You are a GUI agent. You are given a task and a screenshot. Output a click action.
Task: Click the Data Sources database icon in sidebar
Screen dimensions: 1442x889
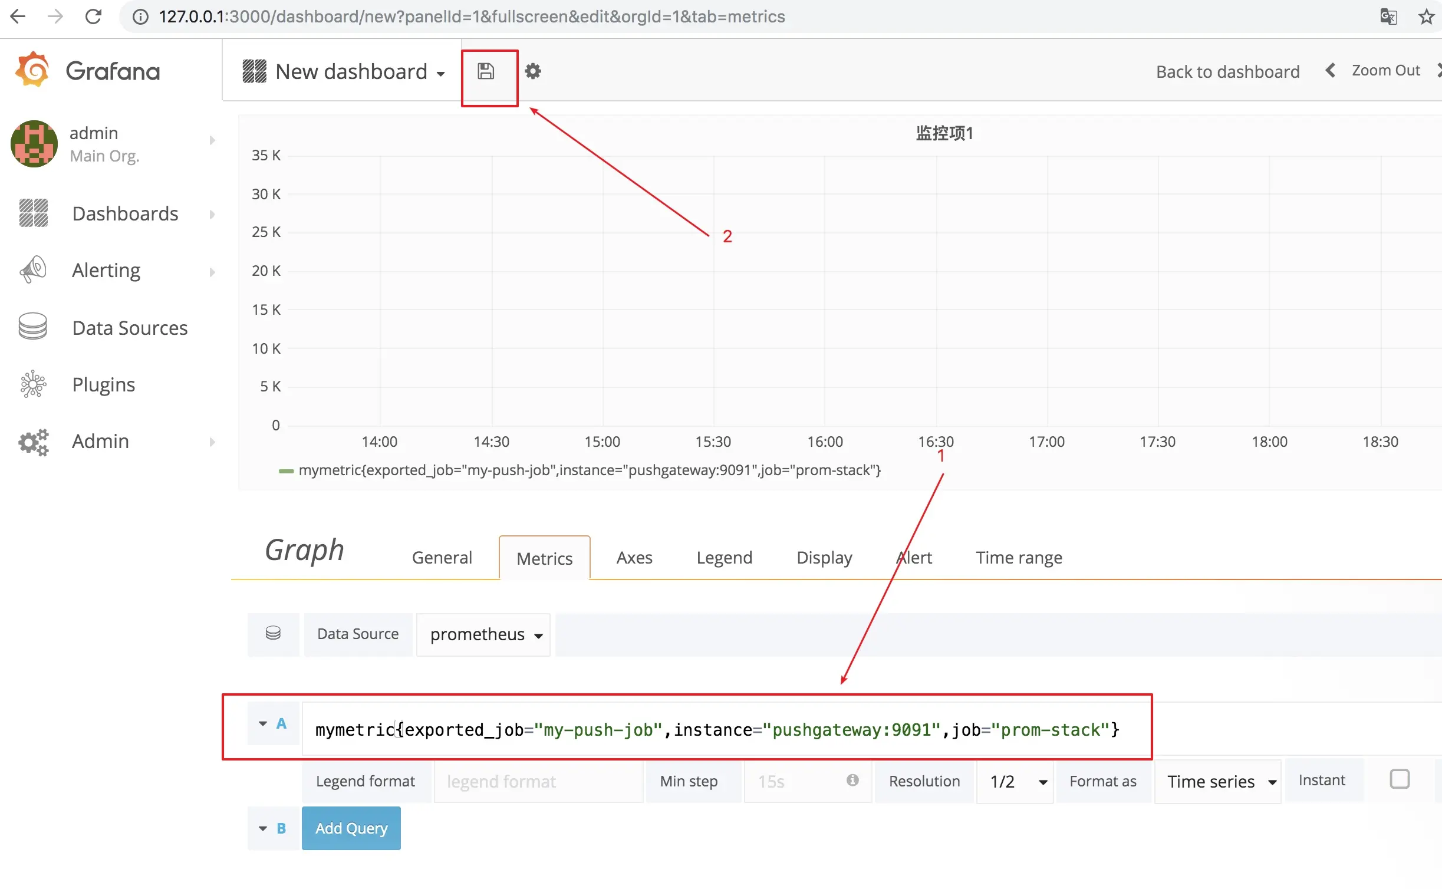coord(33,327)
